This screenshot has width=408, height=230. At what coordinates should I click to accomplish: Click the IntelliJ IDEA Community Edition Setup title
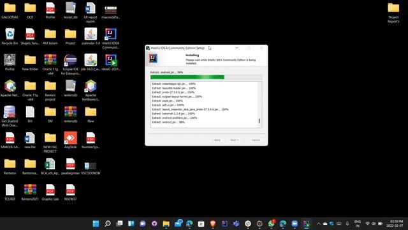(x=178, y=48)
